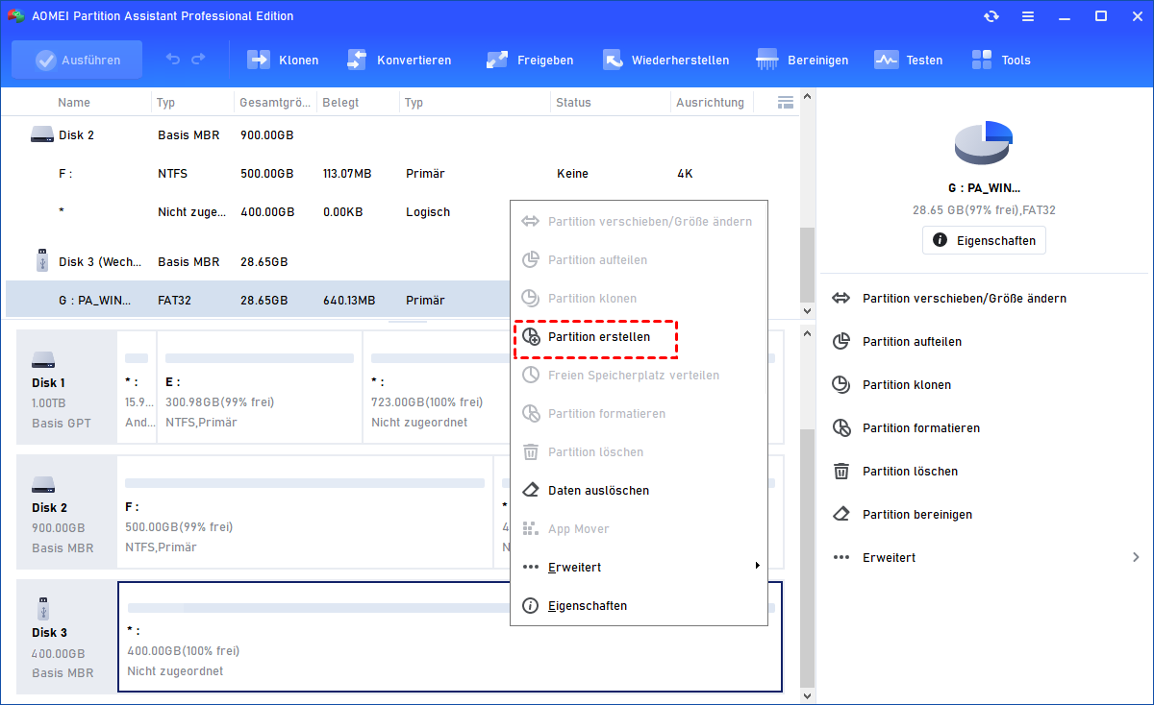Click the format partition icon in right panel
Image resolution: width=1154 pixels, height=705 pixels.
click(841, 428)
